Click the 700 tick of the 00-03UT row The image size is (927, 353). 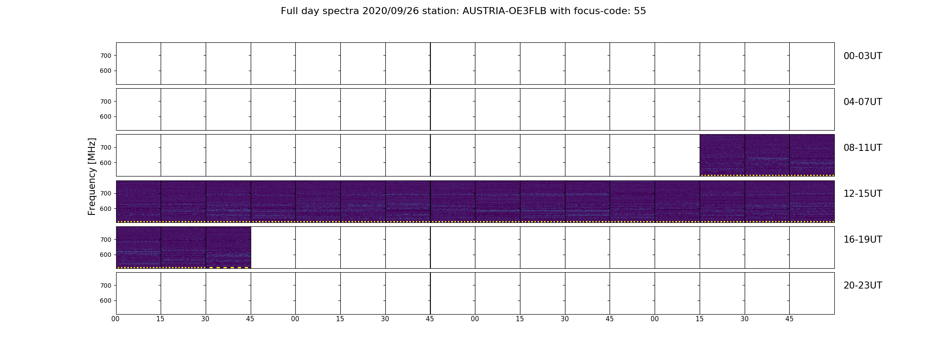click(106, 56)
